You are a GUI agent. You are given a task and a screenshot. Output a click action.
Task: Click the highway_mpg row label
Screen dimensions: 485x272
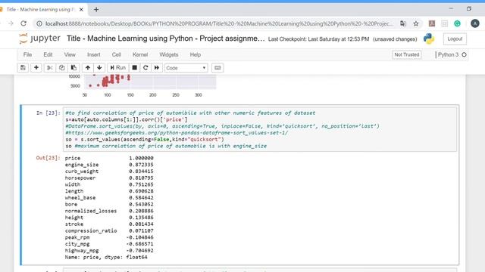[x=82, y=251]
